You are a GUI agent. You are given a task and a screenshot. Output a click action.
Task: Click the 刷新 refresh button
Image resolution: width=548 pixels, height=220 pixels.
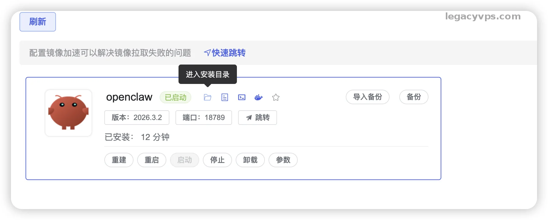pyautogui.click(x=38, y=22)
